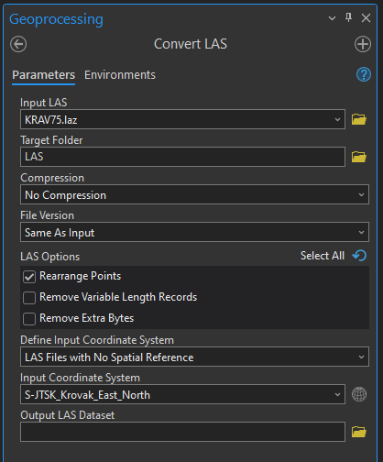383x462 pixels.
Task: Switch to the Environments tab
Action: click(x=120, y=75)
